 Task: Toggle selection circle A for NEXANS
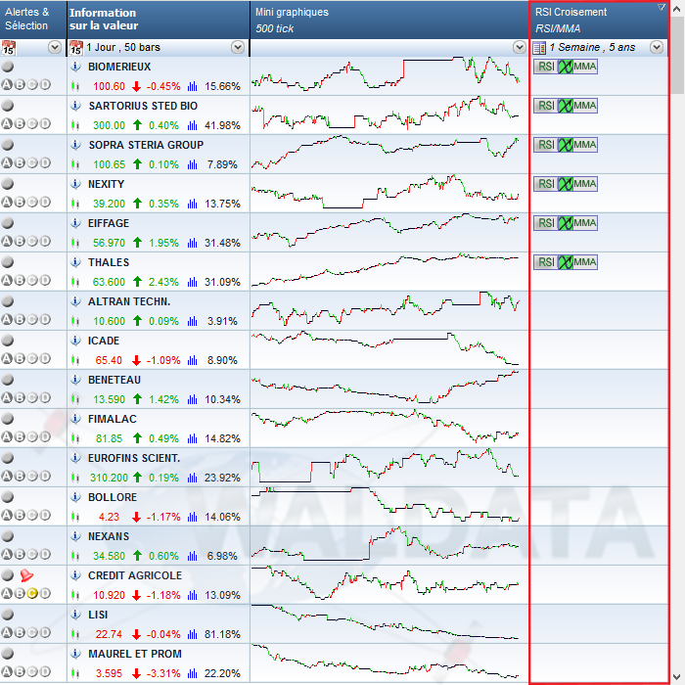(7, 555)
